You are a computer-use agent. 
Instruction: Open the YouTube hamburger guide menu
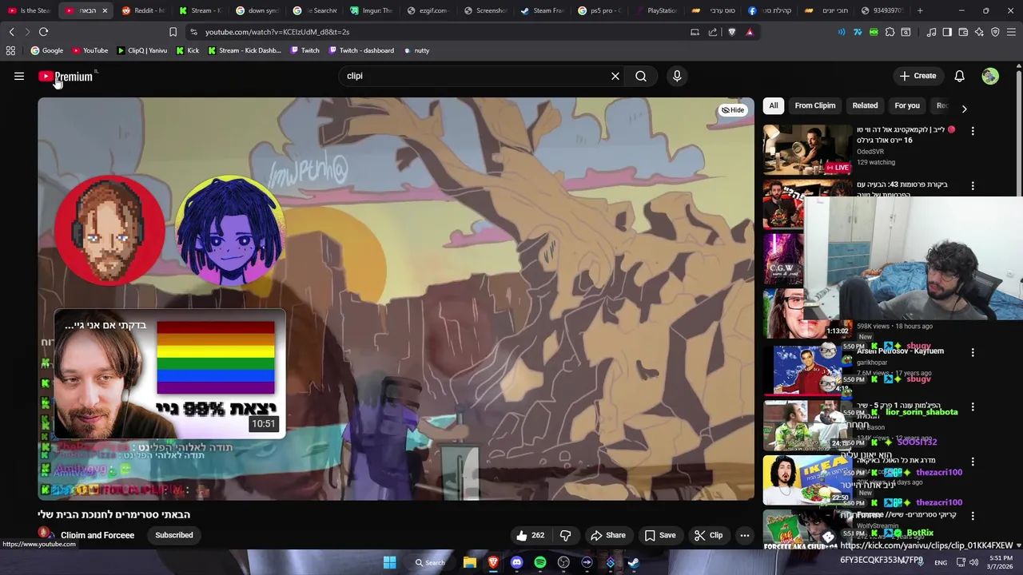[19, 76]
